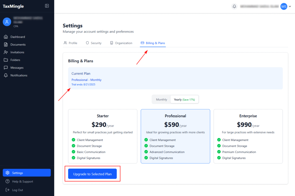295x196 pixels.
Task: Click the TaxMingle logo
Action: [x=13, y=6]
